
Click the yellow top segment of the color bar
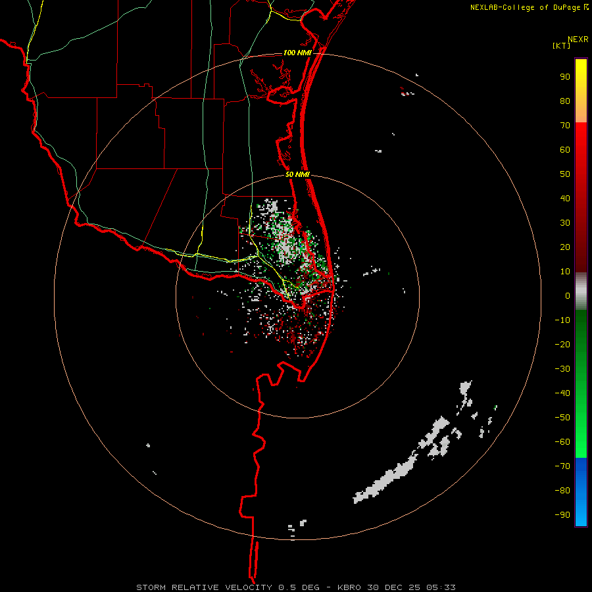pyautogui.click(x=581, y=91)
